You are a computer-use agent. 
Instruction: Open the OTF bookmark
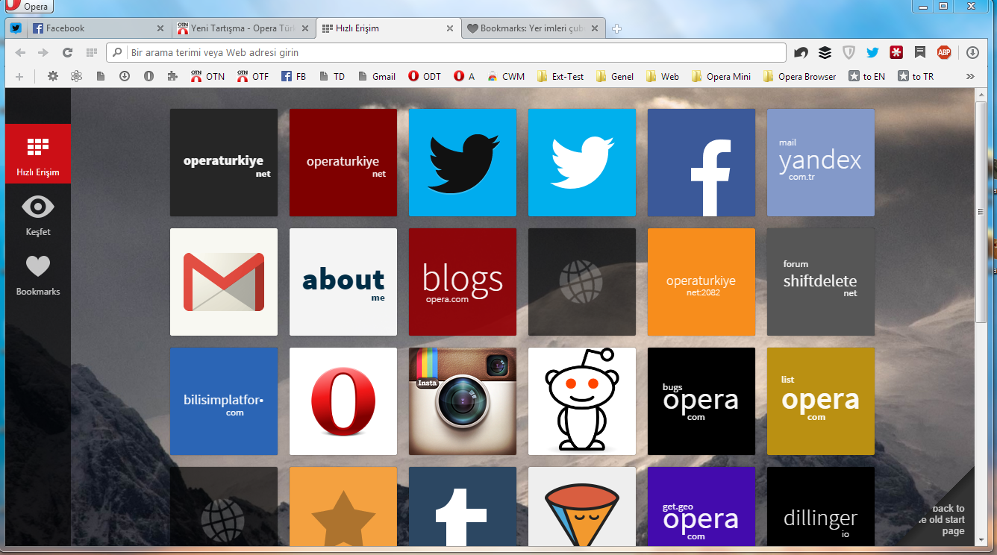click(x=253, y=76)
